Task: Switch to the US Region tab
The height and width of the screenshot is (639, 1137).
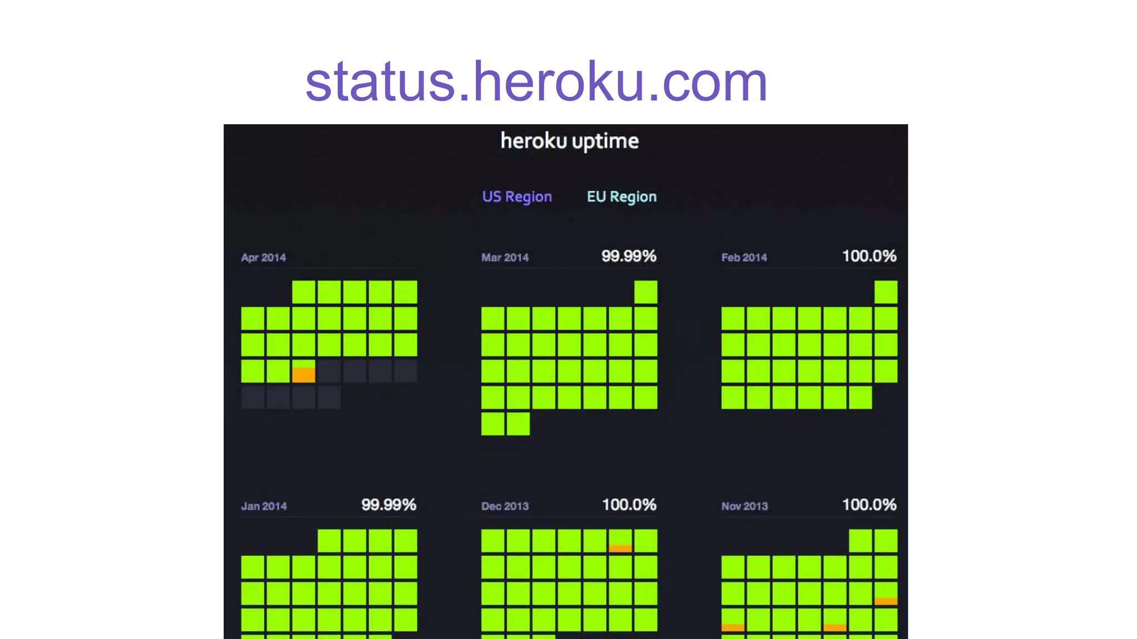Action: [517, 197]
